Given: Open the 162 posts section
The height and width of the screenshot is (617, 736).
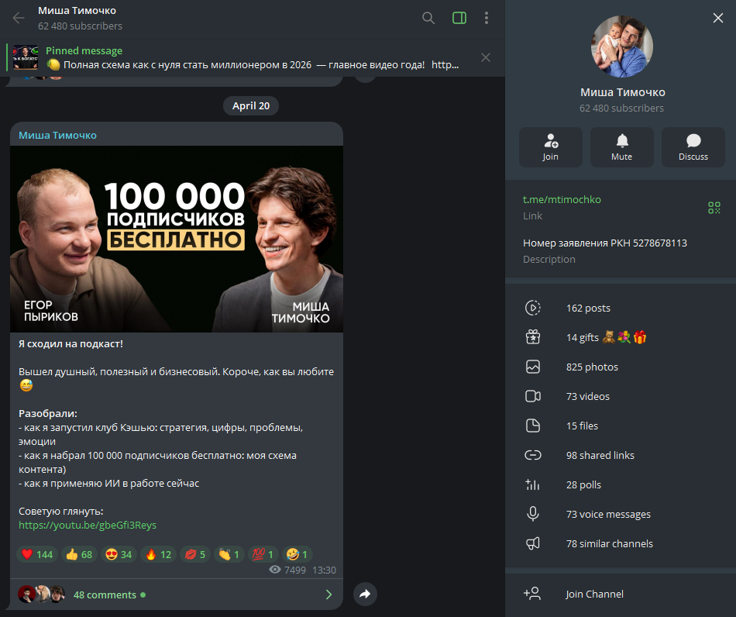Looking at the screenshot, I should coord(587,308).
